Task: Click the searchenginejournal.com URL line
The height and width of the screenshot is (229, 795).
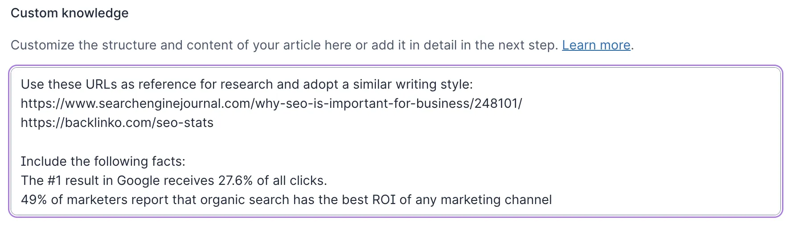Action: (271, 103)
